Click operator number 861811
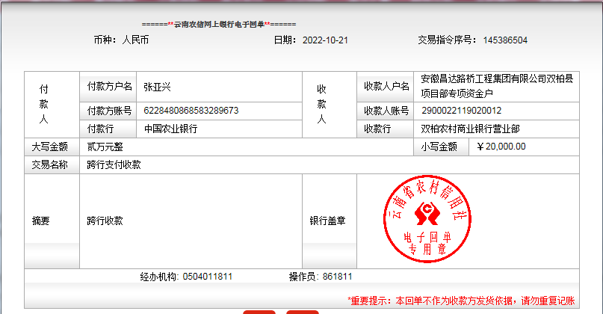603x314 pixels. (337, 277)
